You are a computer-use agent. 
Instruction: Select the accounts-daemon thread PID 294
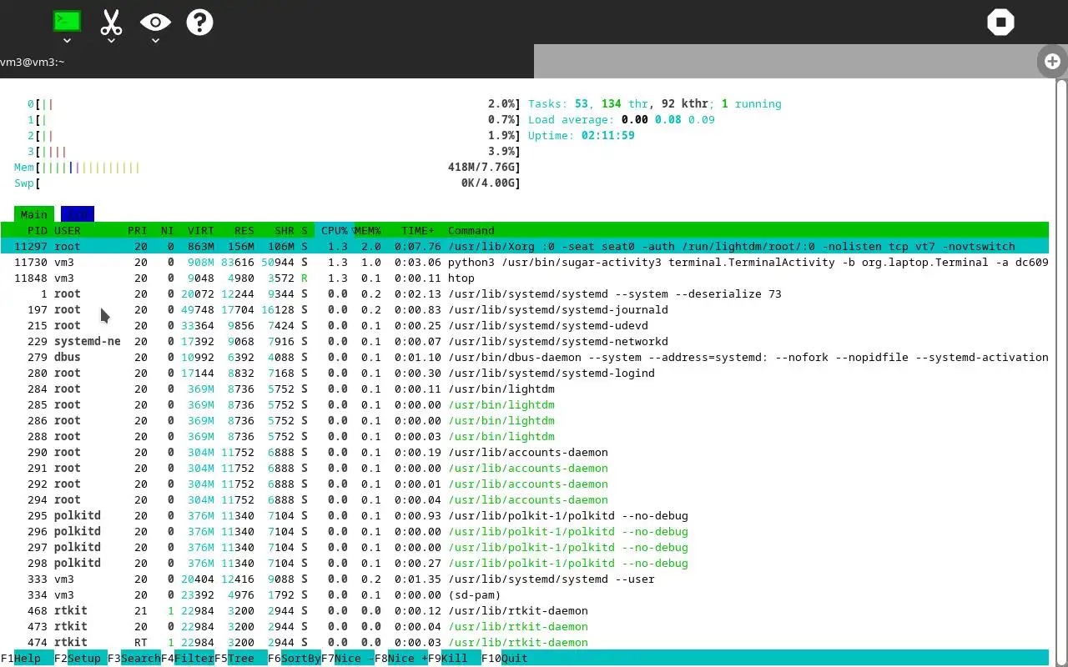coord(525,499)
